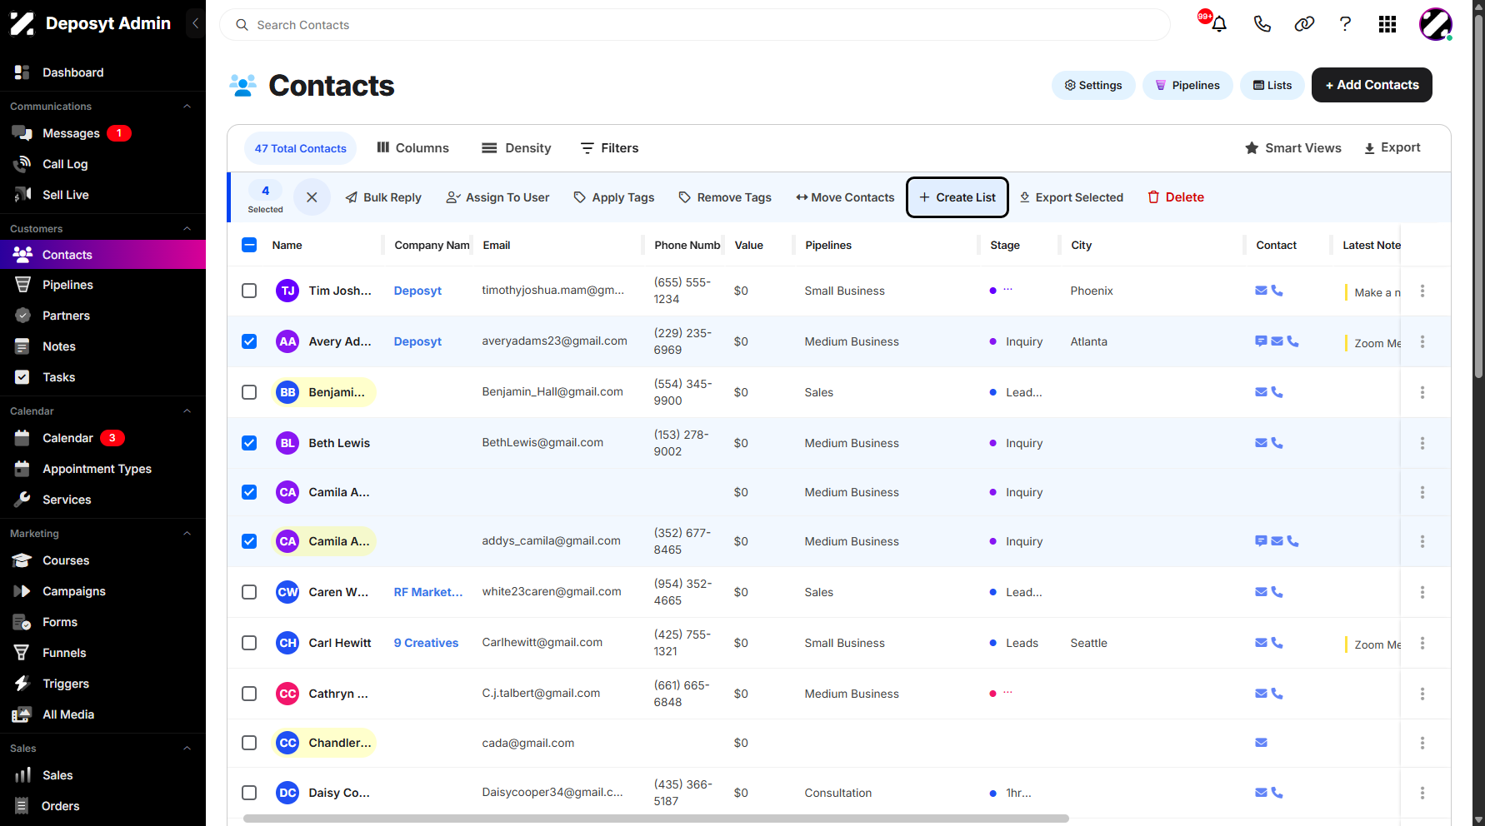The width and height of the screenshot is (1485, 826).
Task: Collapse the Sales sidebar section
Action: point(187,749)
